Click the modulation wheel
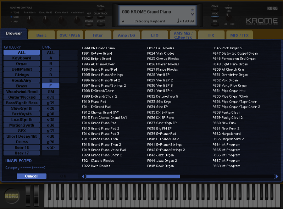Screen dimensions: 283x209 coord(36,196)
